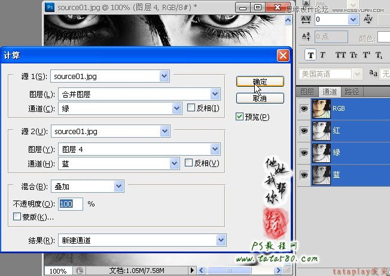Image resolution: width=390 pixels, height=276 pixels.
Task: Click the kerning AV icon
Action: [368, 19]
